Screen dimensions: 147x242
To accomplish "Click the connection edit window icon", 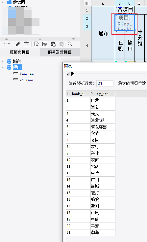I will pos(45,44).
